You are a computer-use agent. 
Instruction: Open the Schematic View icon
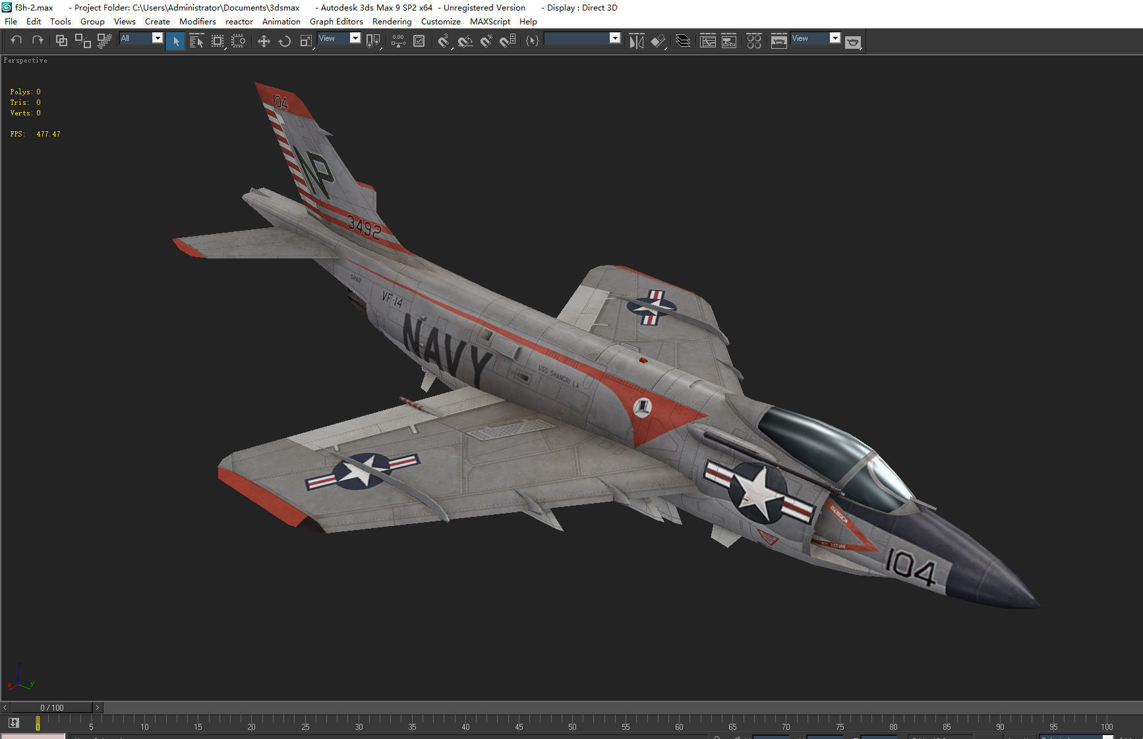(729, 41)
